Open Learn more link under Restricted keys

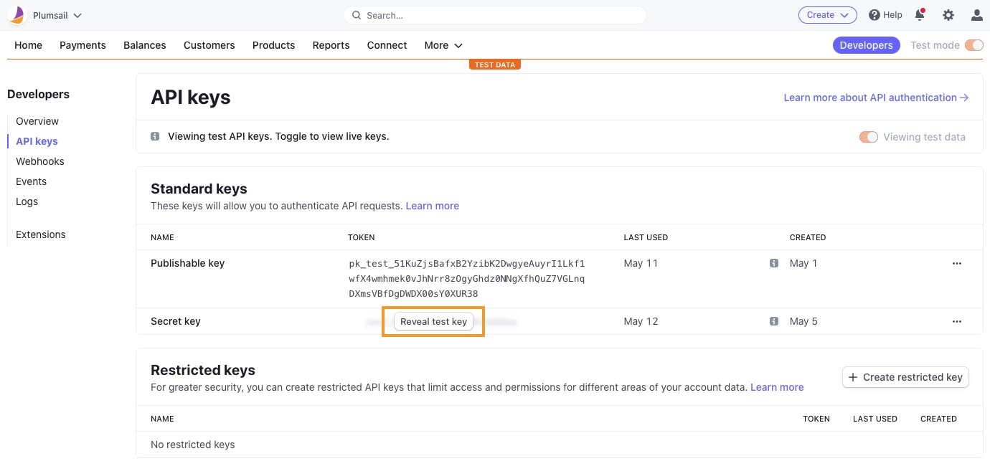[777, 387]
